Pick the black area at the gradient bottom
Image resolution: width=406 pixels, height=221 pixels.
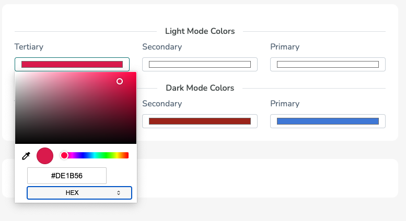(76, 141)
